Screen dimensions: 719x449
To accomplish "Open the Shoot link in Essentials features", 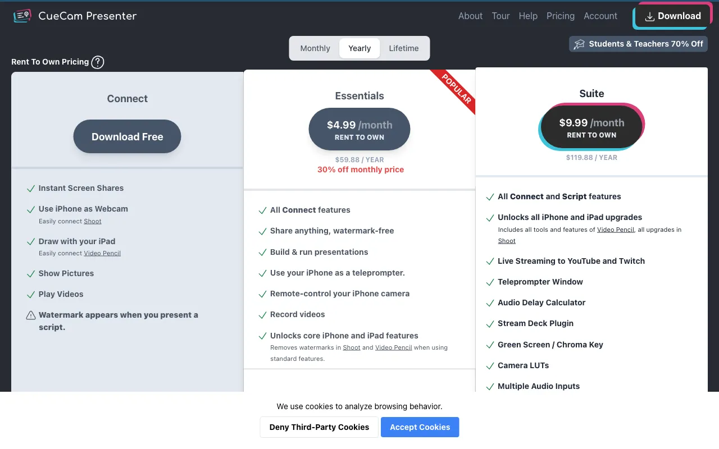I will [352, 347].
